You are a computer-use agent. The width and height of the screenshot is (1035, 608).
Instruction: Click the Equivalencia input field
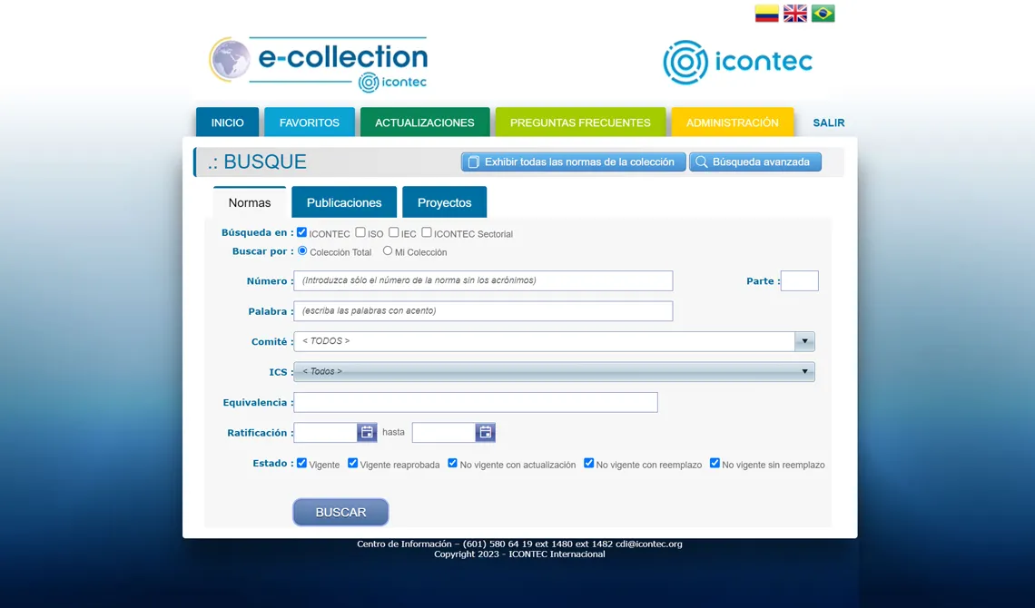[x=475, y=402]
